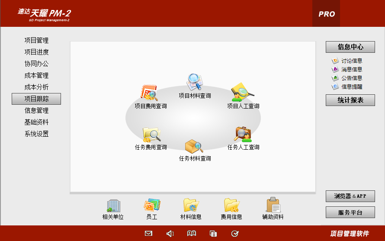
Task: Open 任务人工查询 briefcase icon
Action: (243, 134)
